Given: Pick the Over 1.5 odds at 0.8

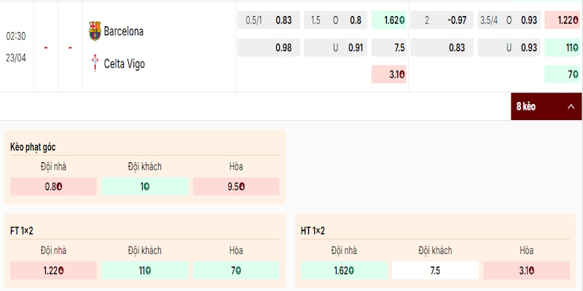Looking at the screenshot, I should [335, 20].
